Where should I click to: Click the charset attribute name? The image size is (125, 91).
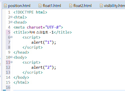[x=35, y=27]
